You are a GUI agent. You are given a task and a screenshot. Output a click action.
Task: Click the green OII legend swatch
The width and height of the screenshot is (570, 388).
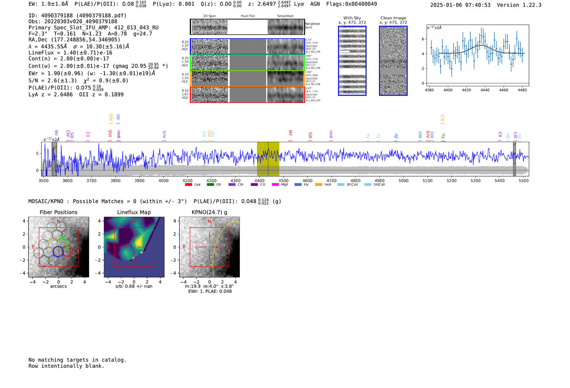tap(210, 184)
